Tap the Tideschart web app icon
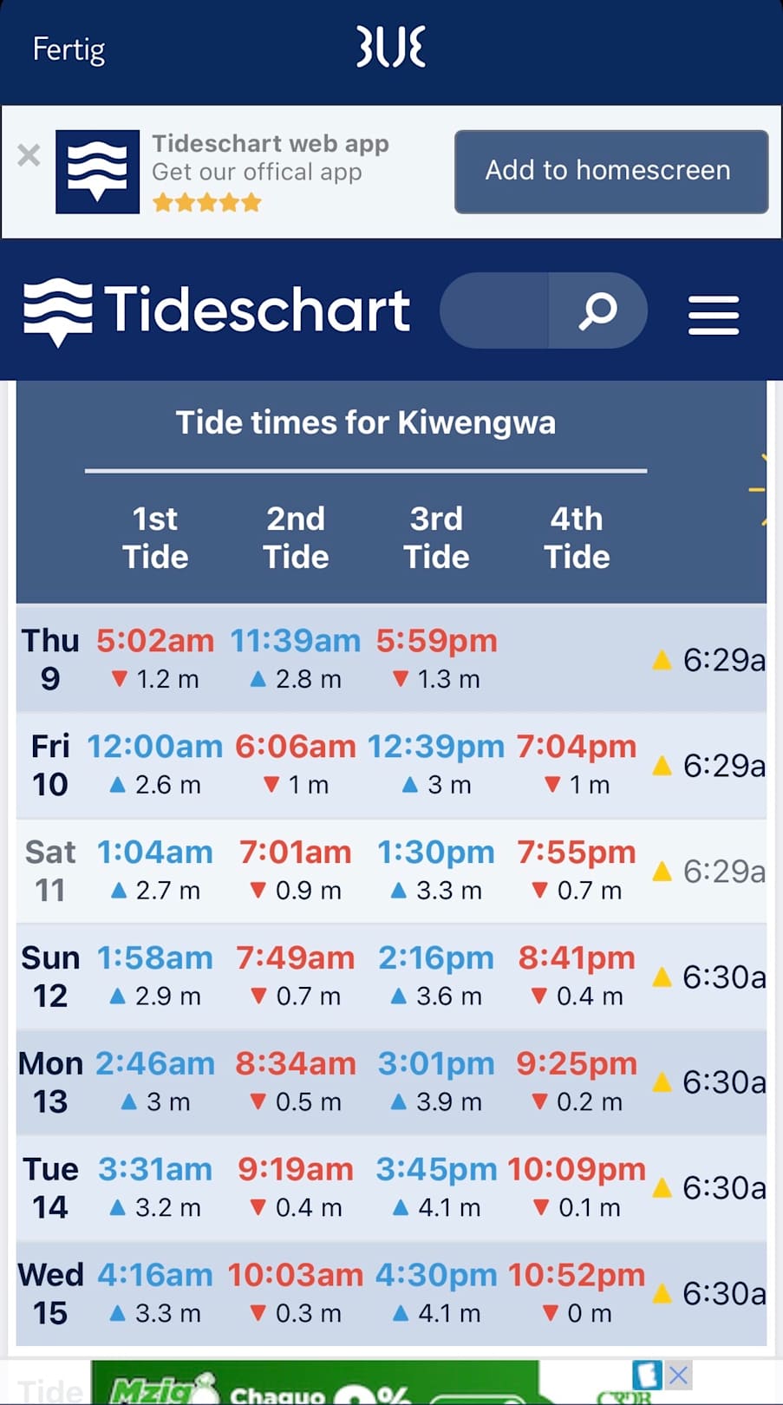The width and height of the screenshot is (783, 1405). click(97, 172)
